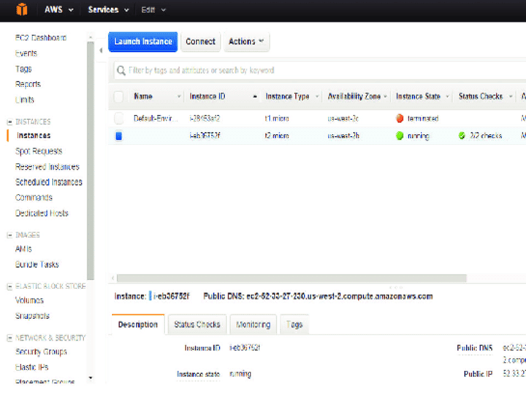This screenshot has width=526, height=395.
Task: Click the green 2/2 checks icon
Action: tap(462, 136)
